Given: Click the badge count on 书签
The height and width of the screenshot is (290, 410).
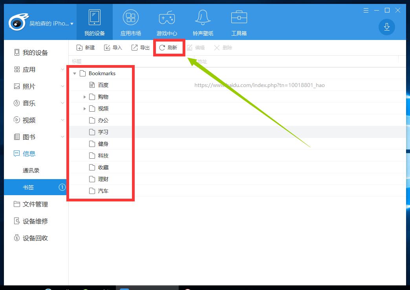Looking at the screenshot, I should (62, 187).
